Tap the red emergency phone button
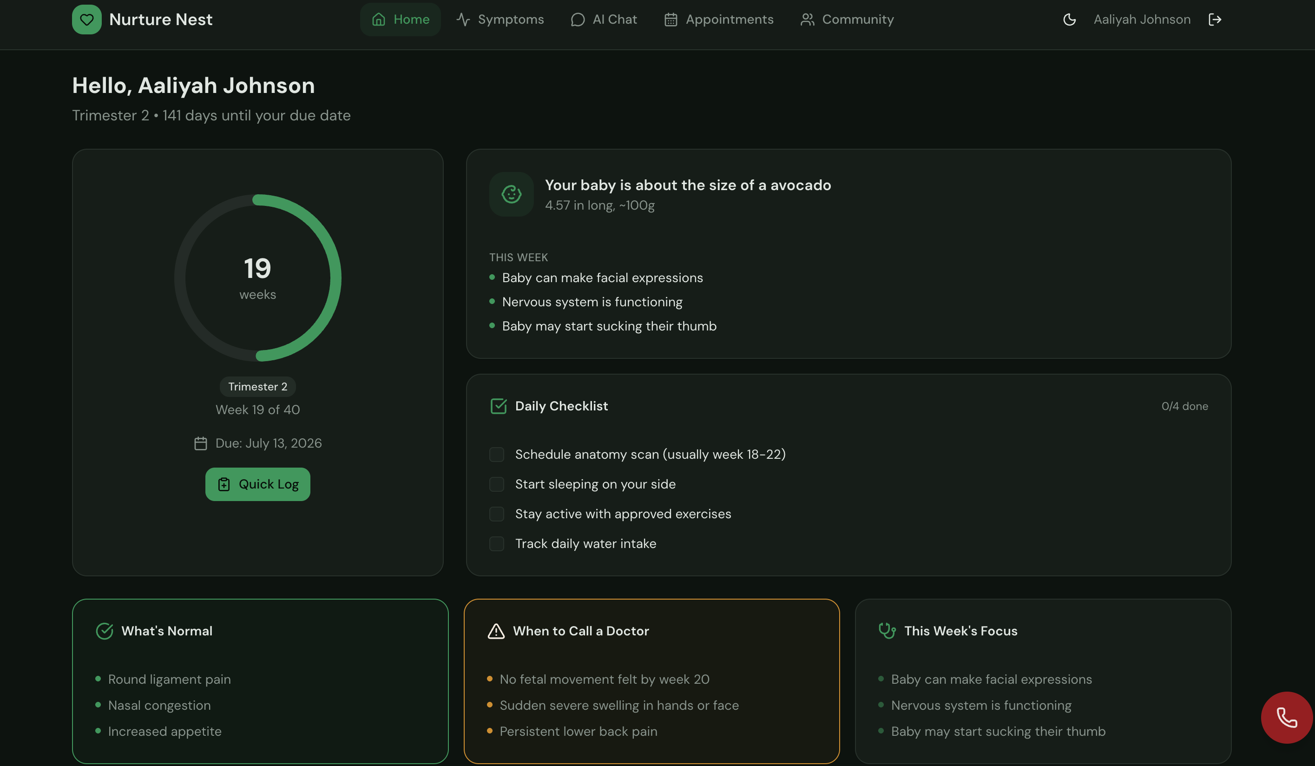 point(1286,718)
